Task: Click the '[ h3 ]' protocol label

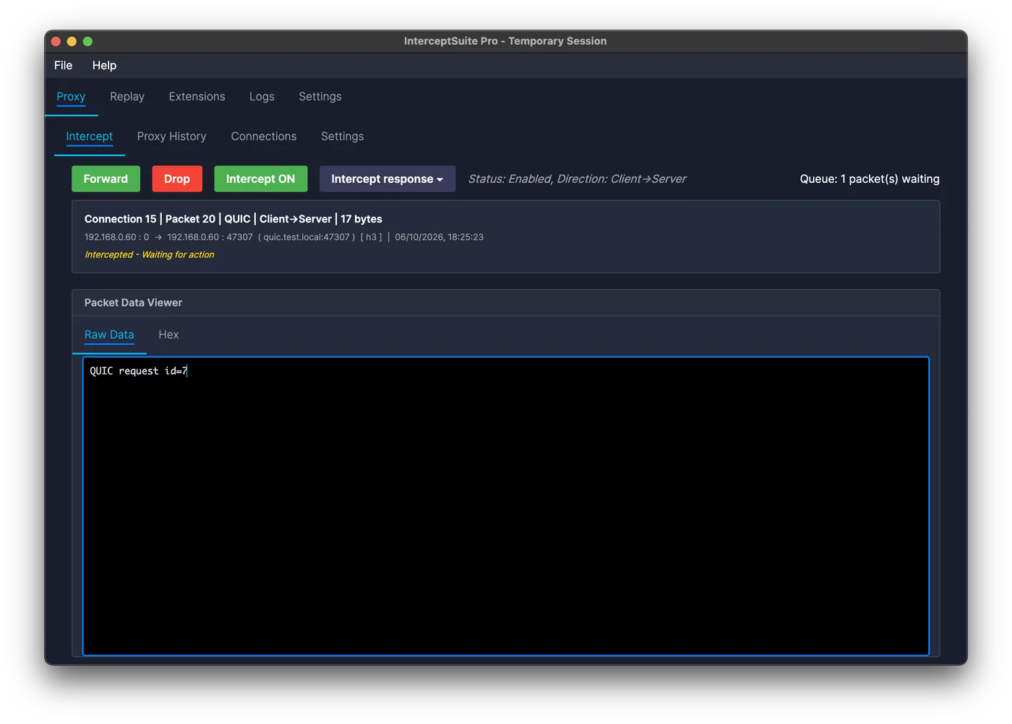Action: point(371,237)
